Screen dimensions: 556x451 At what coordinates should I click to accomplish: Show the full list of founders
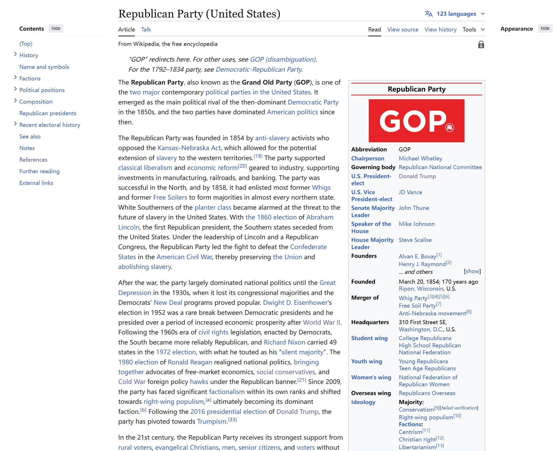click(472, 271)
